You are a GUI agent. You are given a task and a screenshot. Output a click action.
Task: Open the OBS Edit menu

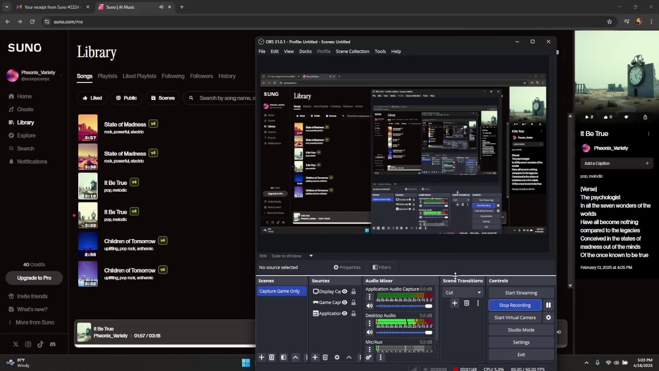274,52
